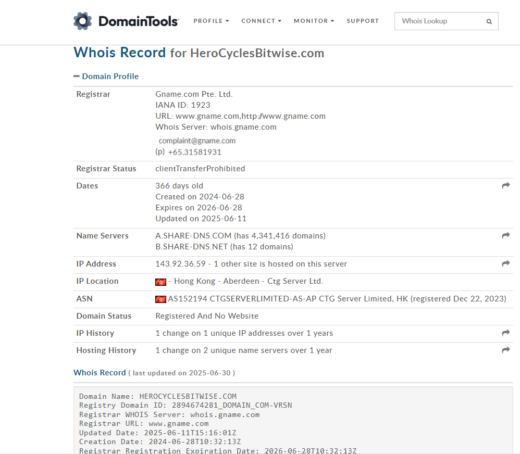Click the search magnifier icon in Whois Lookup
520x454 pixels.
[x=489, y=21]
